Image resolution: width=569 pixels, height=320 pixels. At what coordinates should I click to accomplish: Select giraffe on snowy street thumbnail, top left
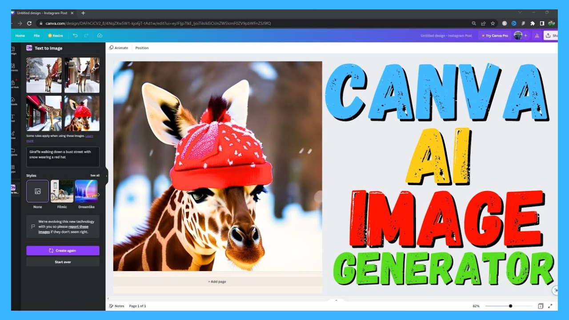(44, 75)
